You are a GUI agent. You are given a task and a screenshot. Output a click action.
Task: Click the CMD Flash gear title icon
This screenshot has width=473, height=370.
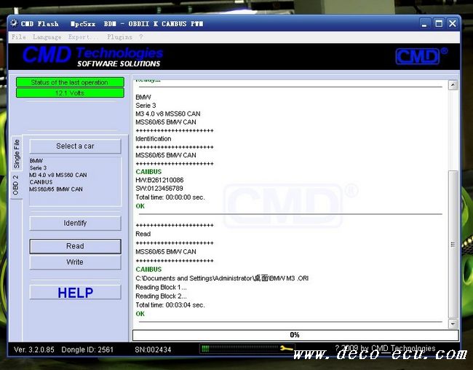pos(14,23)
